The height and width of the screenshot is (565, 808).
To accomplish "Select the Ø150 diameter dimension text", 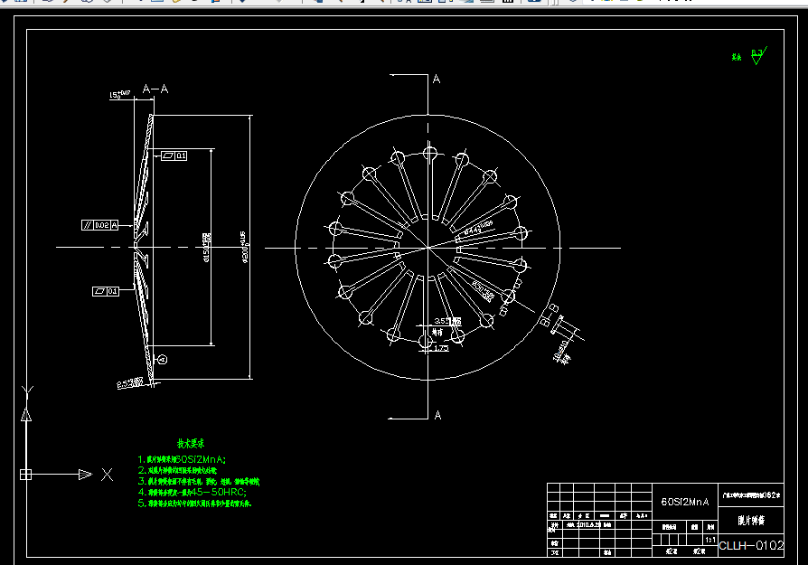I will coord(206,248).
